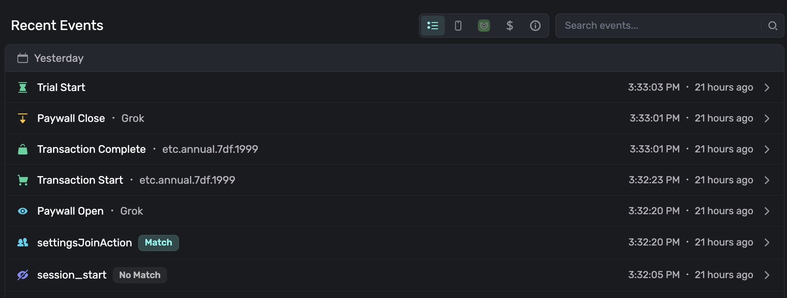Screen dimensions: 787x298
Task: Expand the session_start event chevron
Action: click(x=767, y=275)
